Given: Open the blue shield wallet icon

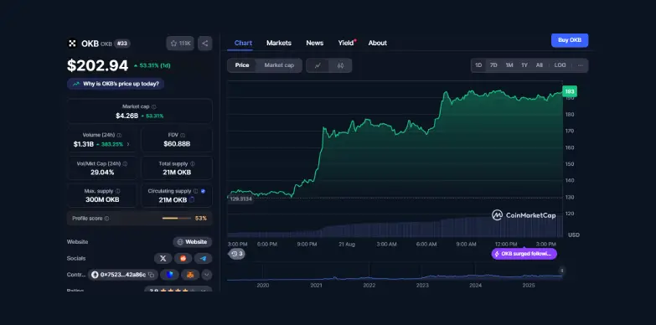Looking at the screenshot, I should [169, 275].
